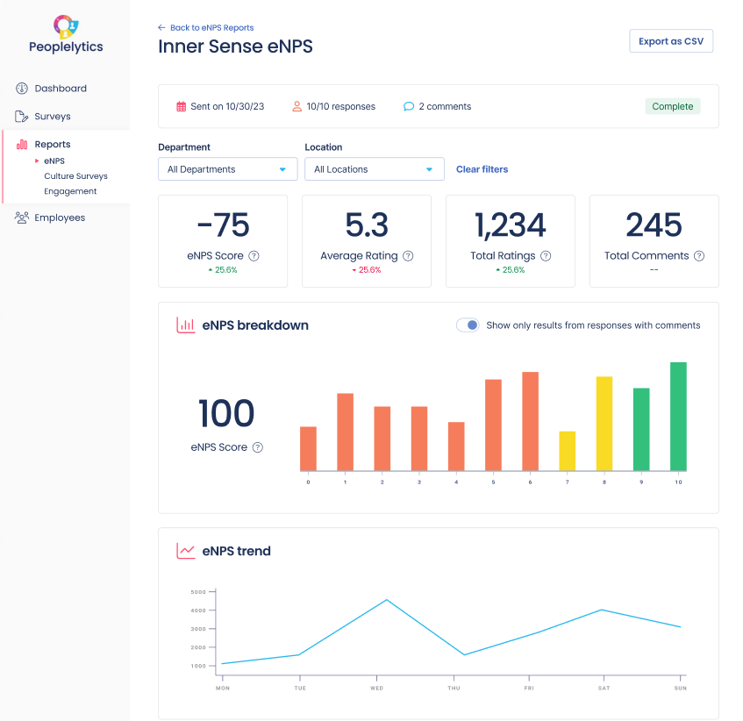
Task: Click the yellow bar for rating 7
Action: [x=568, y=451]
